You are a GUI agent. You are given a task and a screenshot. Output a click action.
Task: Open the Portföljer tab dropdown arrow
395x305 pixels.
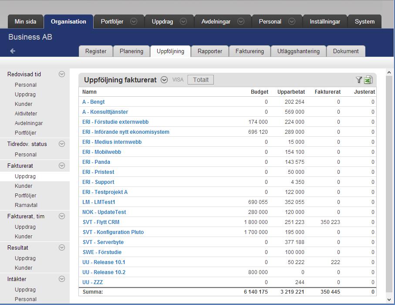click(134, 22)
